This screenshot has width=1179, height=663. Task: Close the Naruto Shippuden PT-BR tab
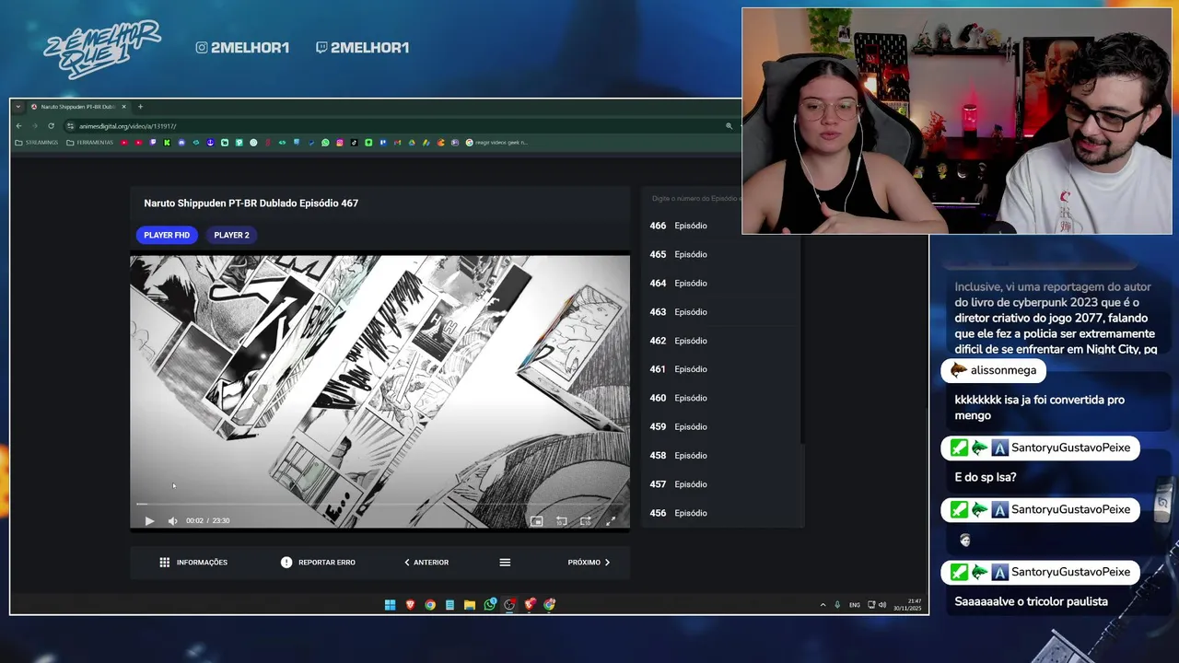click(x=124, y=107)
